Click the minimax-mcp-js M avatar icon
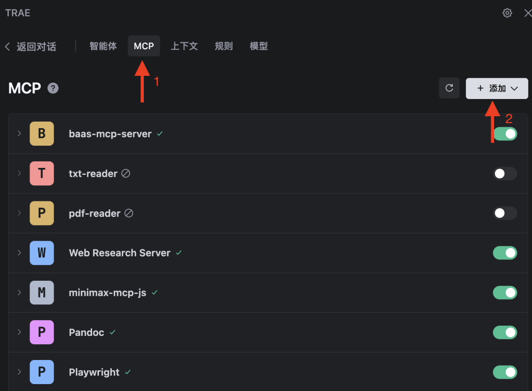 42,293
